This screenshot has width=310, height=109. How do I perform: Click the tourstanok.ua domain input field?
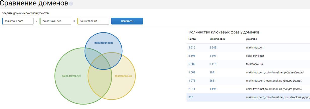pos(93,21)
